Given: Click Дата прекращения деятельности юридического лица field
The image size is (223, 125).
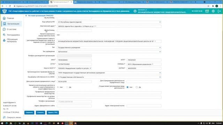Looking at the screenshot, I should (x=144, y=82).
